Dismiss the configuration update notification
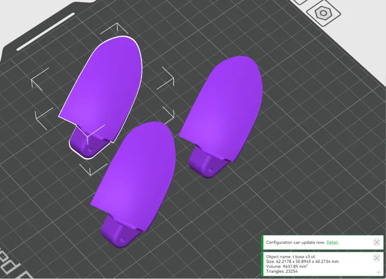Screen dimensions: 386x279 point(376,242)
